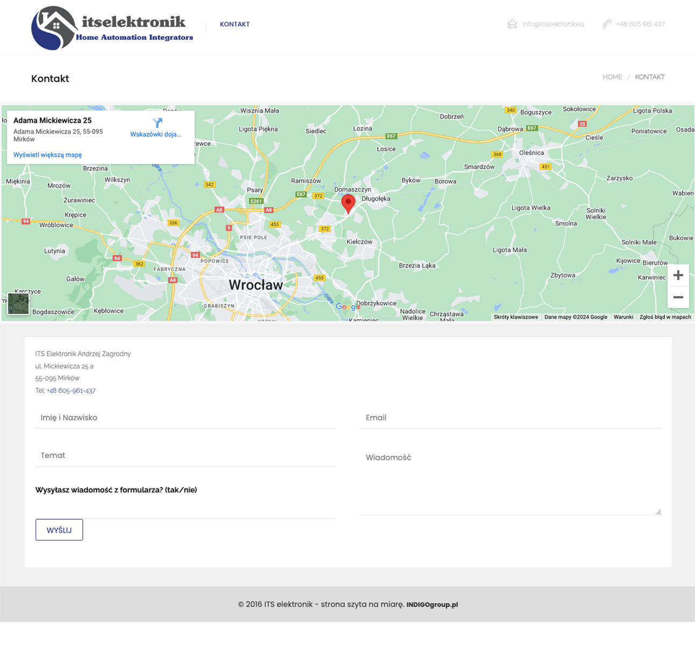Viewport: 695px width, 649px height.
Task: Click the red map location pin
Action: coord(348,204)
